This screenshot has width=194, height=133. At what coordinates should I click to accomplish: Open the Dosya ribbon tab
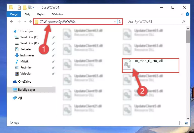tap(14, 14)
